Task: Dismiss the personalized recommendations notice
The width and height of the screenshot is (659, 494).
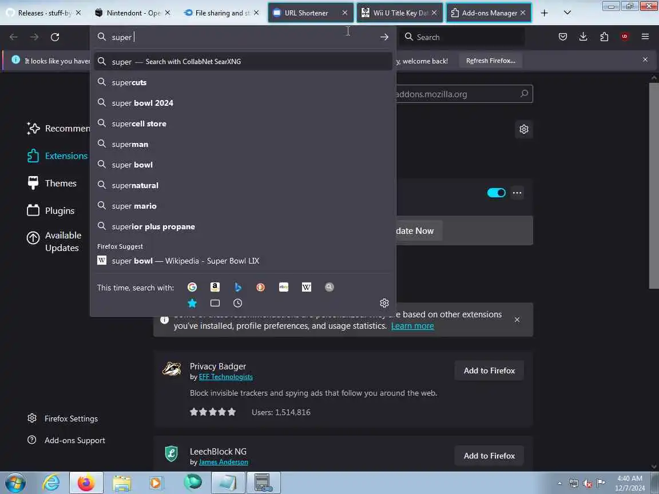Action: click(x=517, y=320)
